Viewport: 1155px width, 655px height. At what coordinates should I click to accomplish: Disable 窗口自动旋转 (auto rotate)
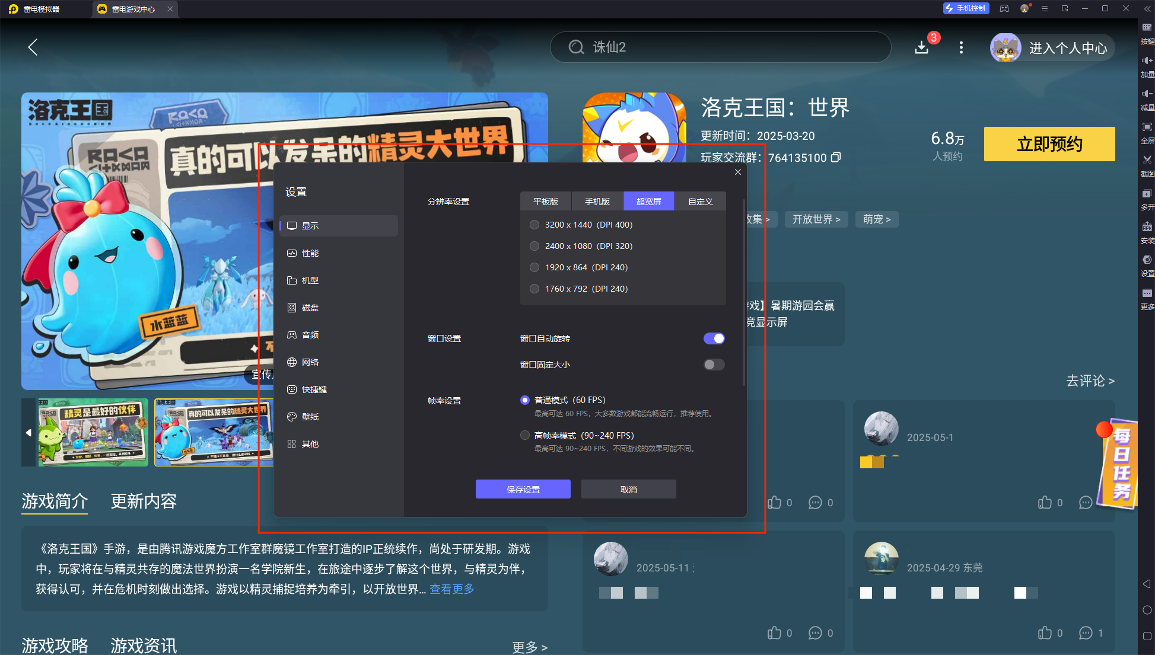pos(714,338)
